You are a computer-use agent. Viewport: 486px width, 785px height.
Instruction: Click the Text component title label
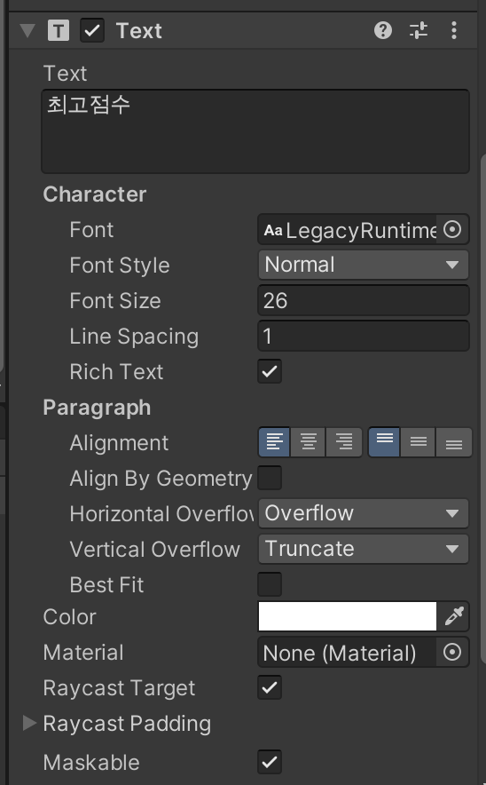click(x=139, y=30)
